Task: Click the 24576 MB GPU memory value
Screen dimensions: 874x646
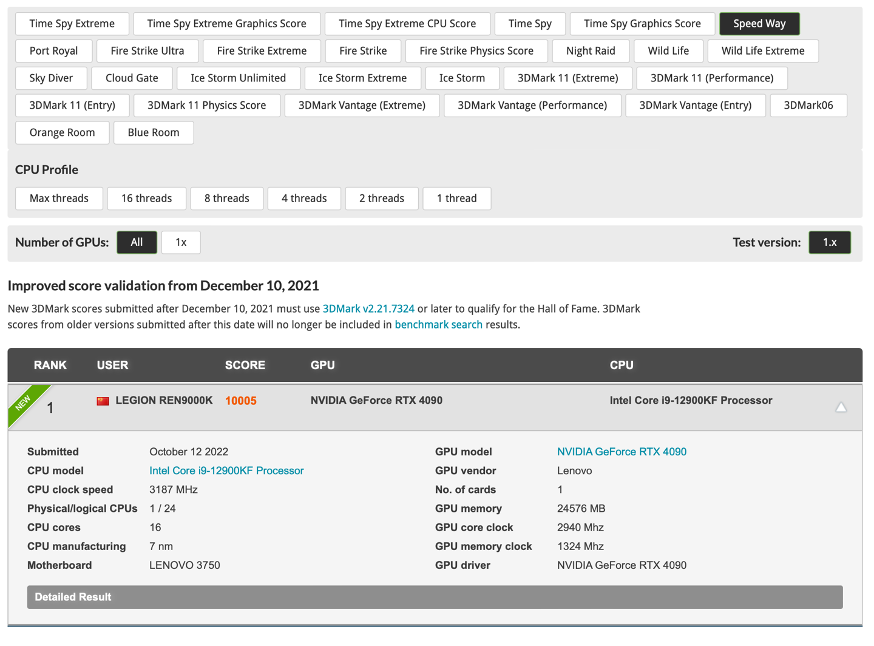Action: 581,509
